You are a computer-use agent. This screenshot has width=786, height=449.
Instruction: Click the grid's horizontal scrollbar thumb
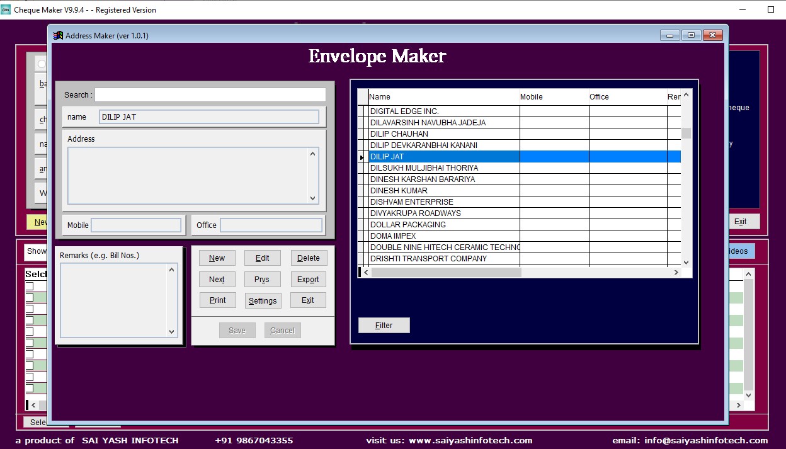click(446, 273)
